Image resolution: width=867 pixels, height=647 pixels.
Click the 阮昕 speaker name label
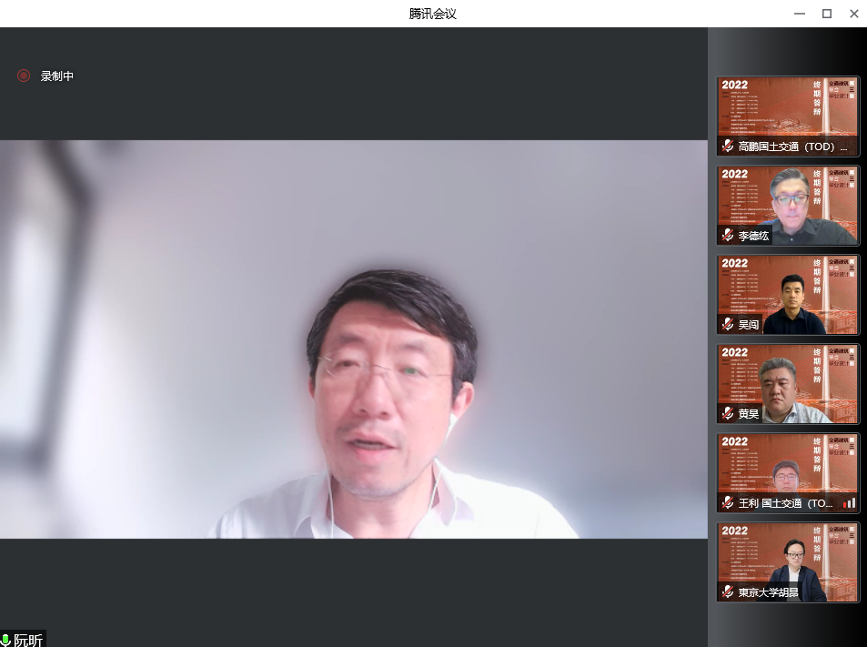click(x=28, y=641)
